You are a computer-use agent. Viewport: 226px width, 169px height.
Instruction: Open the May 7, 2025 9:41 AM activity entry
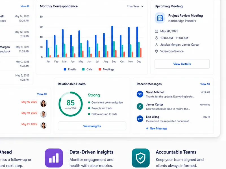pos(15,64)
